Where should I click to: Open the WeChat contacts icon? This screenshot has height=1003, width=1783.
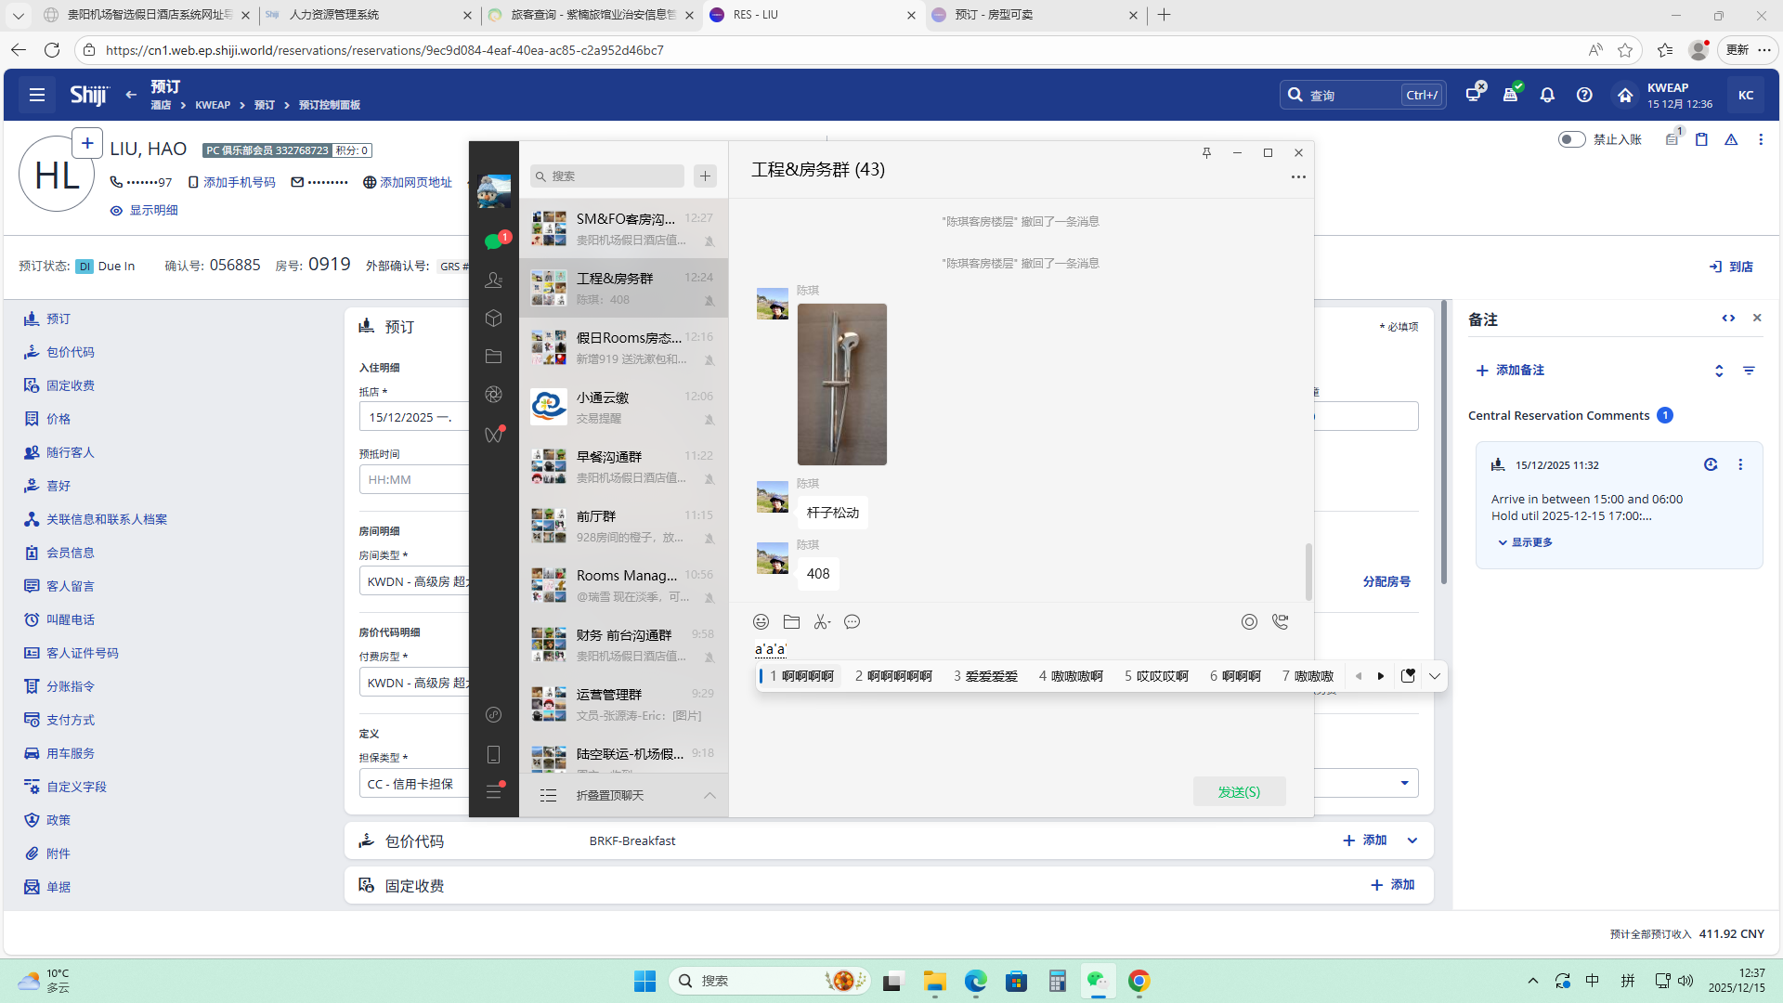[x=493, y=280]
